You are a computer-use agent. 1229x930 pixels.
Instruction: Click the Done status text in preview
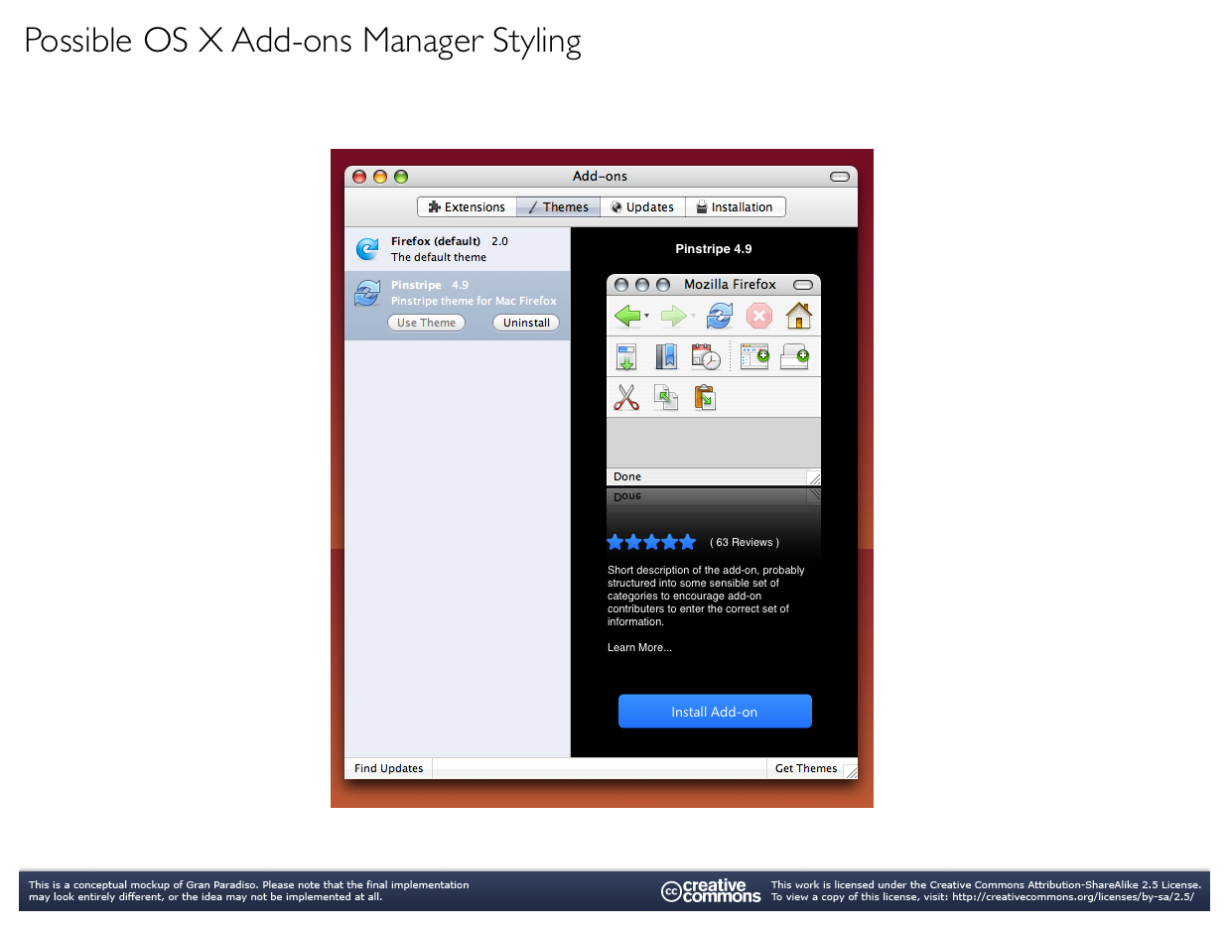(627, 476)
